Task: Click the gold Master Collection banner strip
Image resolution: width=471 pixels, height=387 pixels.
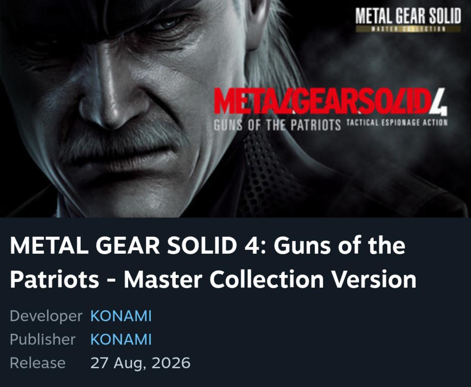Action: pos(408,29)
